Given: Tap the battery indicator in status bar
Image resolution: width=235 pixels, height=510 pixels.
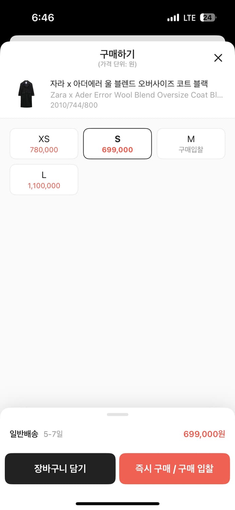Looking at the screenshot, I should (208, 18).
